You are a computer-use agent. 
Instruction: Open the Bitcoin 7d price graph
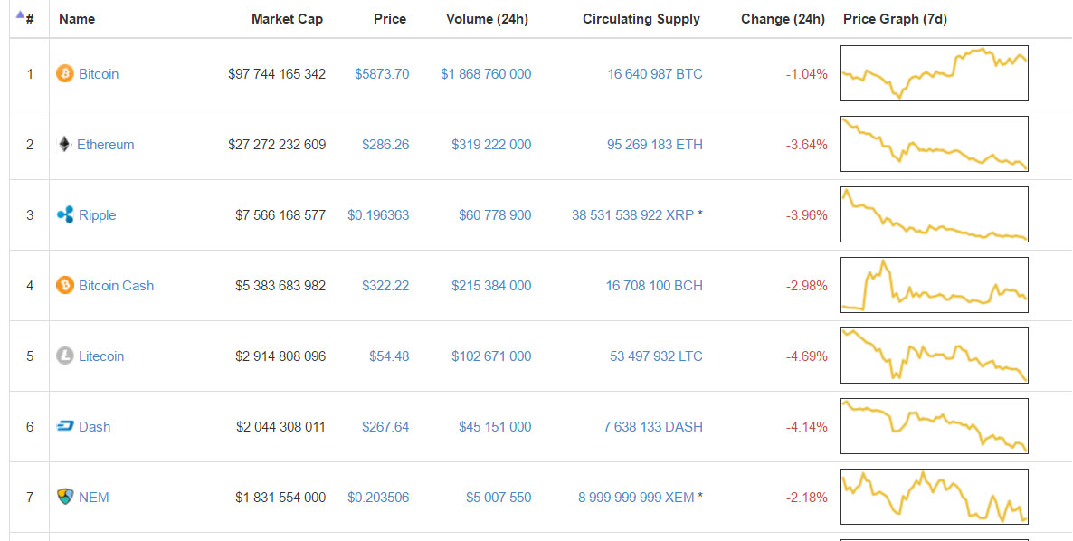[934, 73]
